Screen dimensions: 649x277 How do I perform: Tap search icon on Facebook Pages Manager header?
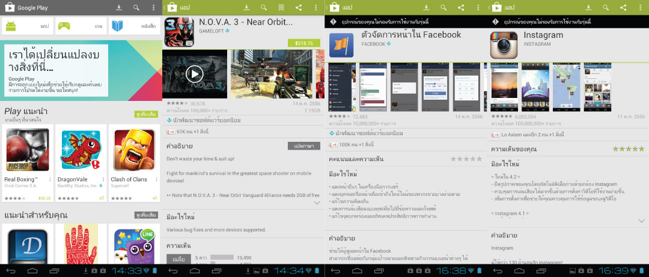pyautogui.click(x=443, y=7)
